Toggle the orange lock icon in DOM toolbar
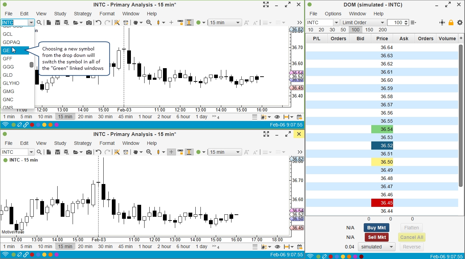Viewport: 465px width, 259px height. 451,22
